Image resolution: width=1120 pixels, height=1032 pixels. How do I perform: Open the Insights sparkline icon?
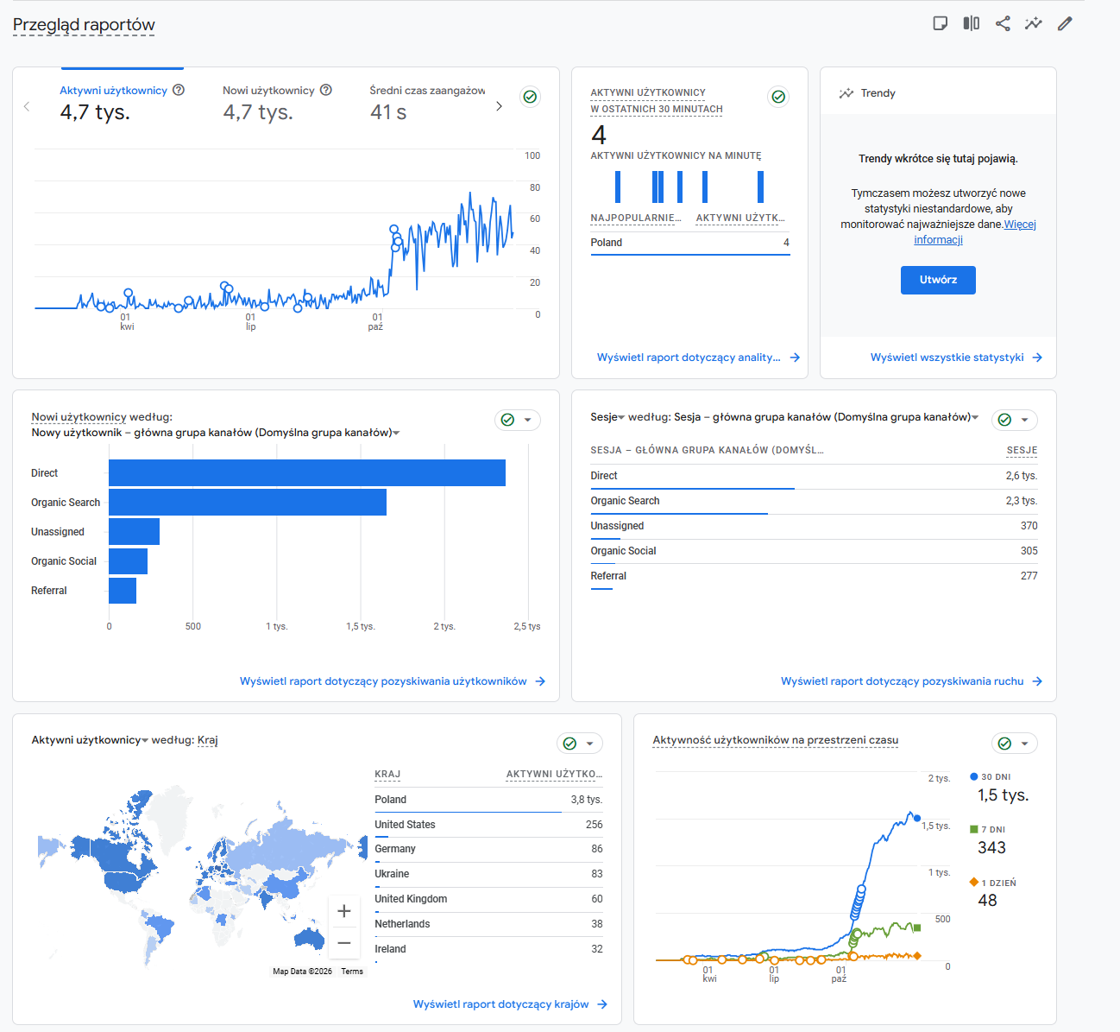[x=1034, y=23]
